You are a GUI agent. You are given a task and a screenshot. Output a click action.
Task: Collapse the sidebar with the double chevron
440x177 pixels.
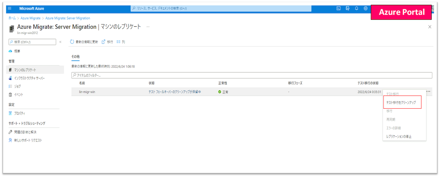point(60,42)
